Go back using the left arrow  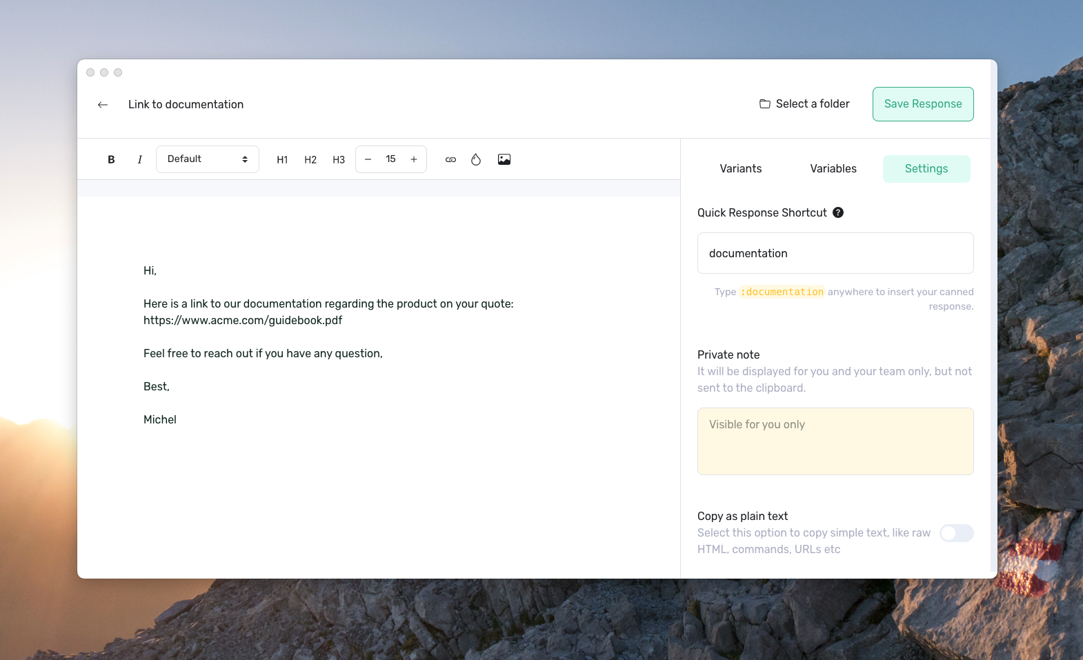103,105
